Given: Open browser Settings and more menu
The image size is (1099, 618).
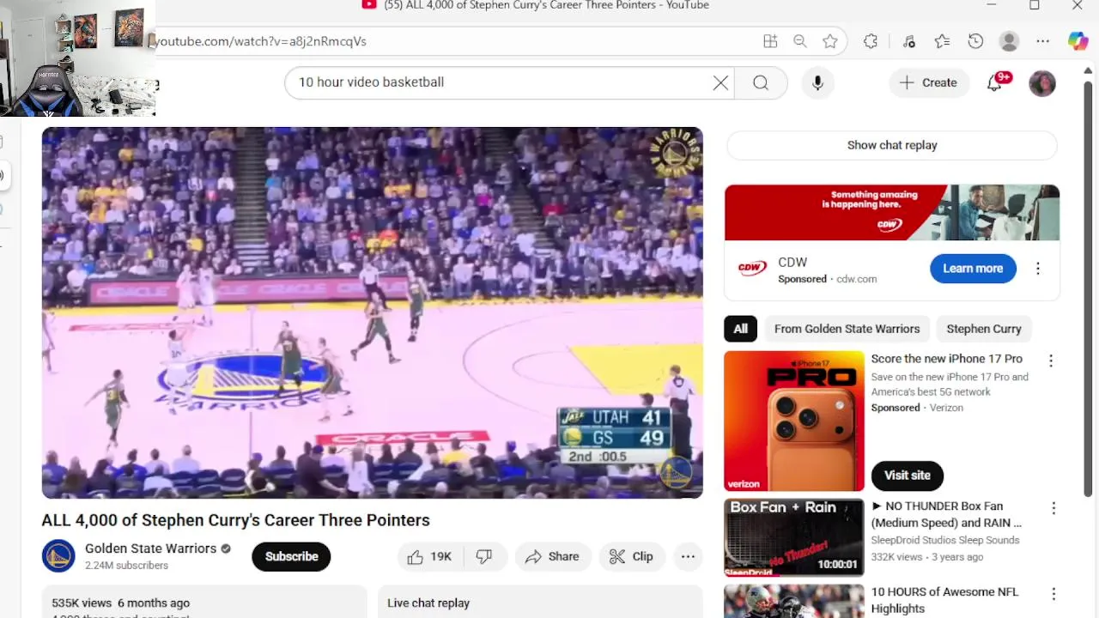Looking at the screenshot, I should click(x=1042, y=41).
